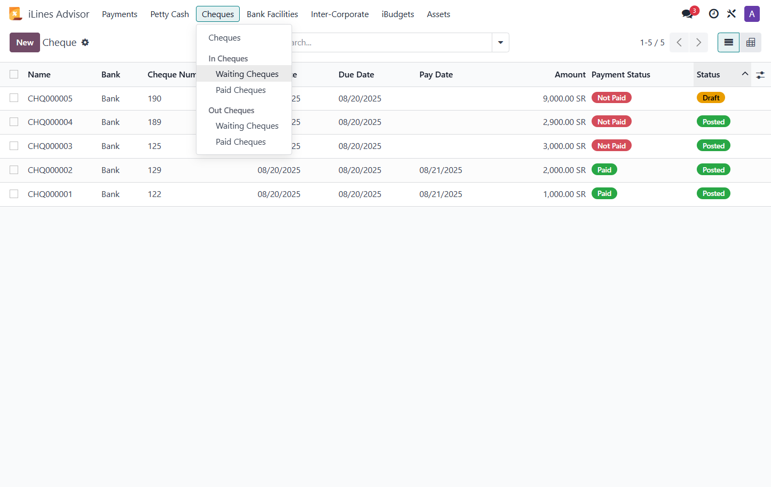The width and height of the screenshot is (771, 487).
Task: Open the Inter-Corporate menu
Action: click(x=340, y=14)
